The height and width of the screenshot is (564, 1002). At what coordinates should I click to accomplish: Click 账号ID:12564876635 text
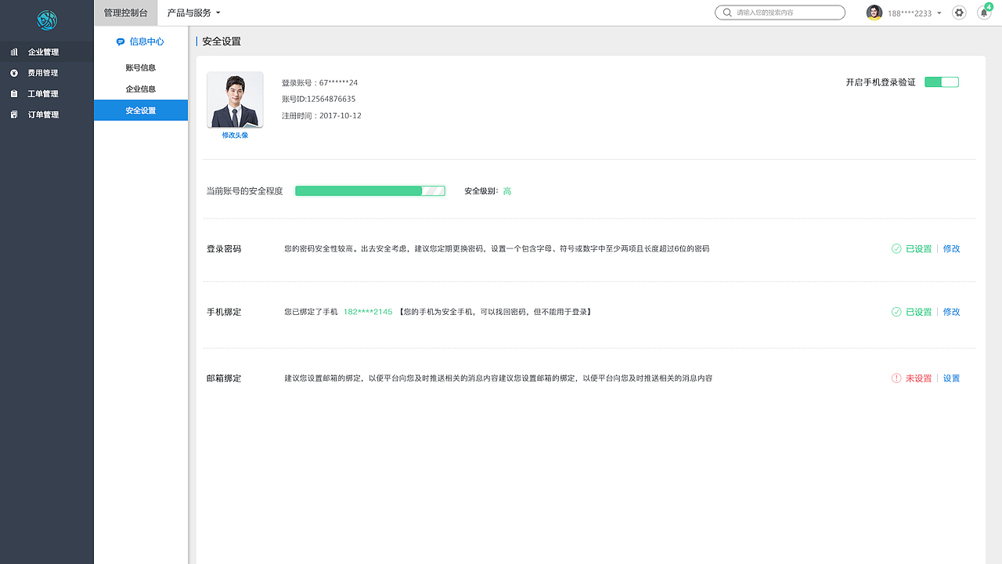tap(319, 99)
